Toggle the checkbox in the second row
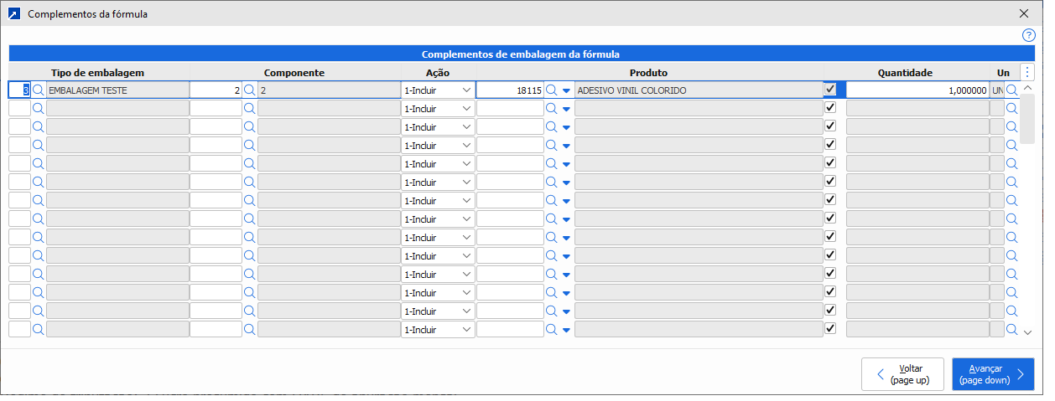The height and width of the screenshot is (401, 1055). point(830,108)
